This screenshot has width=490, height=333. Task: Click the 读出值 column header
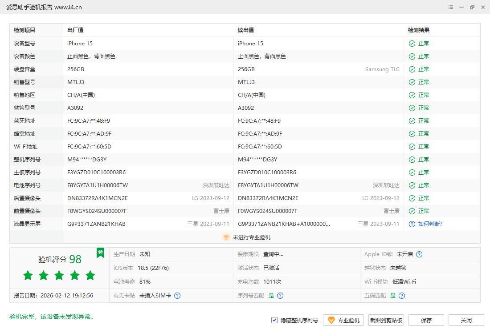pyautogui.click(x=246, y=30)
